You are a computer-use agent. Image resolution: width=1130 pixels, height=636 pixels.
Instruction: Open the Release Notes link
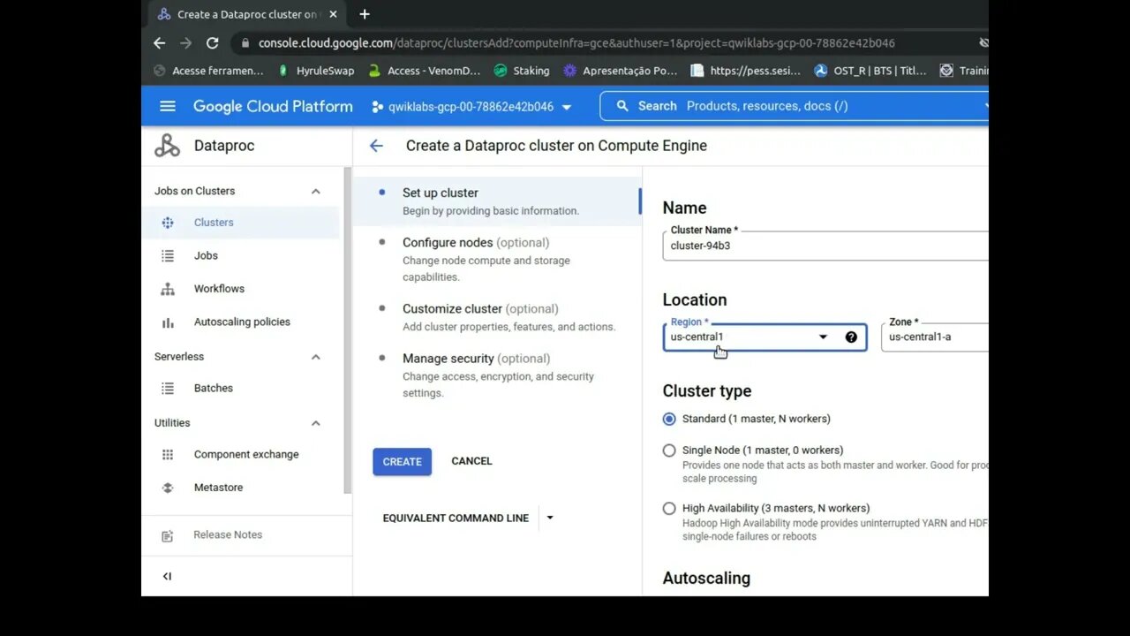coord(228,534)
